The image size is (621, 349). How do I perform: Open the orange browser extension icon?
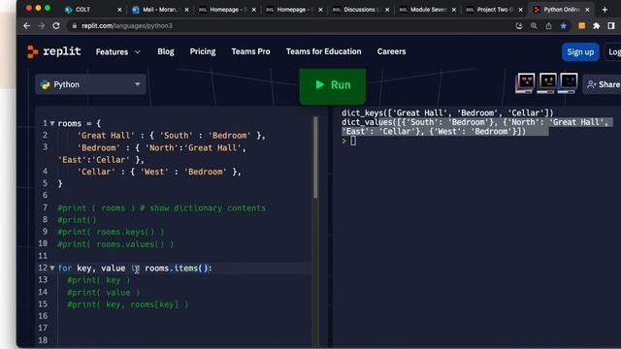tap(582, 26)
